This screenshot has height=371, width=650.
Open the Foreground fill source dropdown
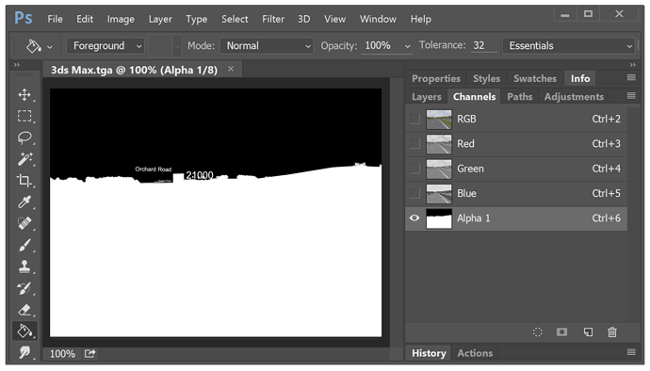click(106, 45)
